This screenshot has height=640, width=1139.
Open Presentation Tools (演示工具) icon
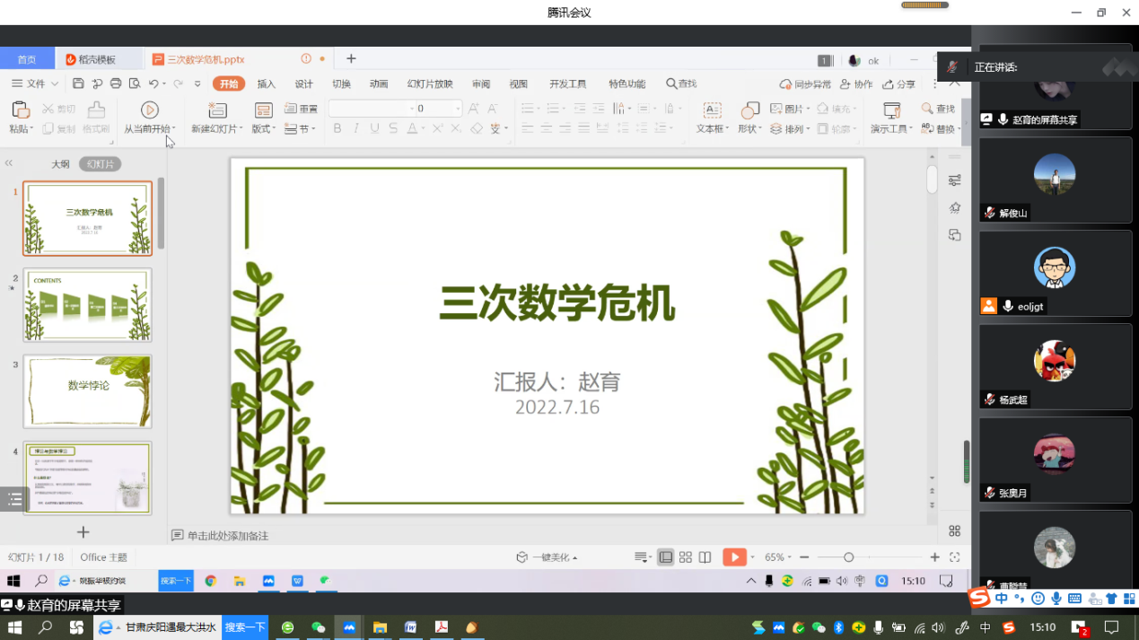[891, 110]
